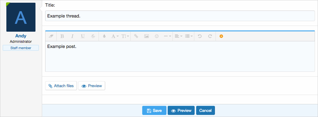Viewport: 318px width, 117px height.
Task: Click the Staff member banner
Action: pos(21,48)
